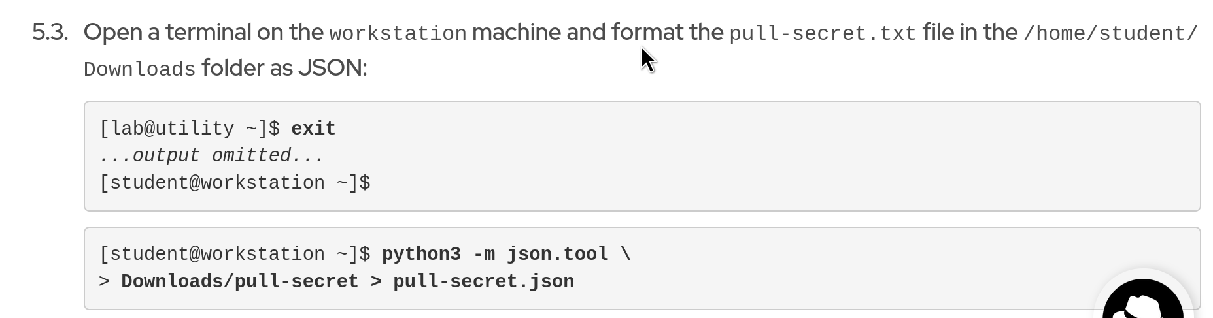The image size is (1213, 318).
Task: Click the inline code word 'workstation' in the instruction
Action: click(x=398, y=33)
